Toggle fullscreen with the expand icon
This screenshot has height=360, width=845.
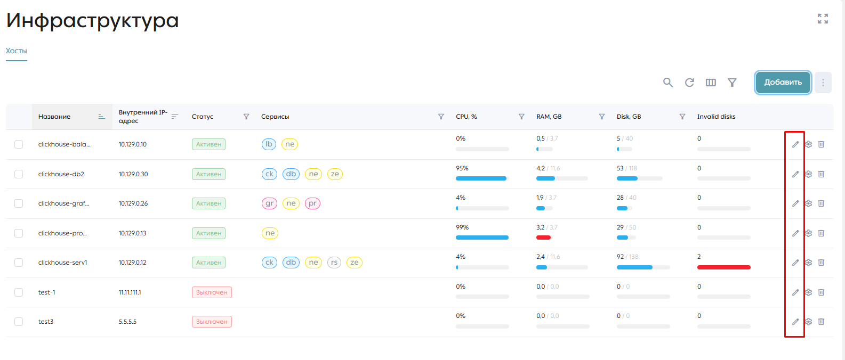[x=823, y=19]
